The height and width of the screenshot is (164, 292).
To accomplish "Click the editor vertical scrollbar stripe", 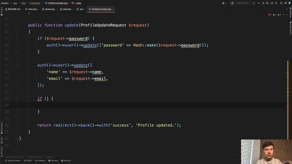I will click(288, 100).
